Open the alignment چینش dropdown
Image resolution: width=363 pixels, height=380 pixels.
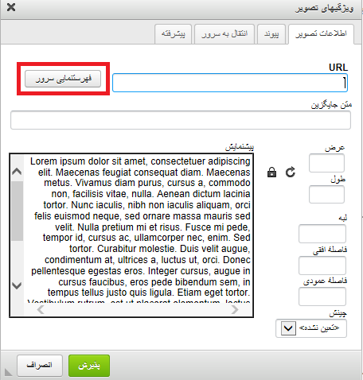311,328
